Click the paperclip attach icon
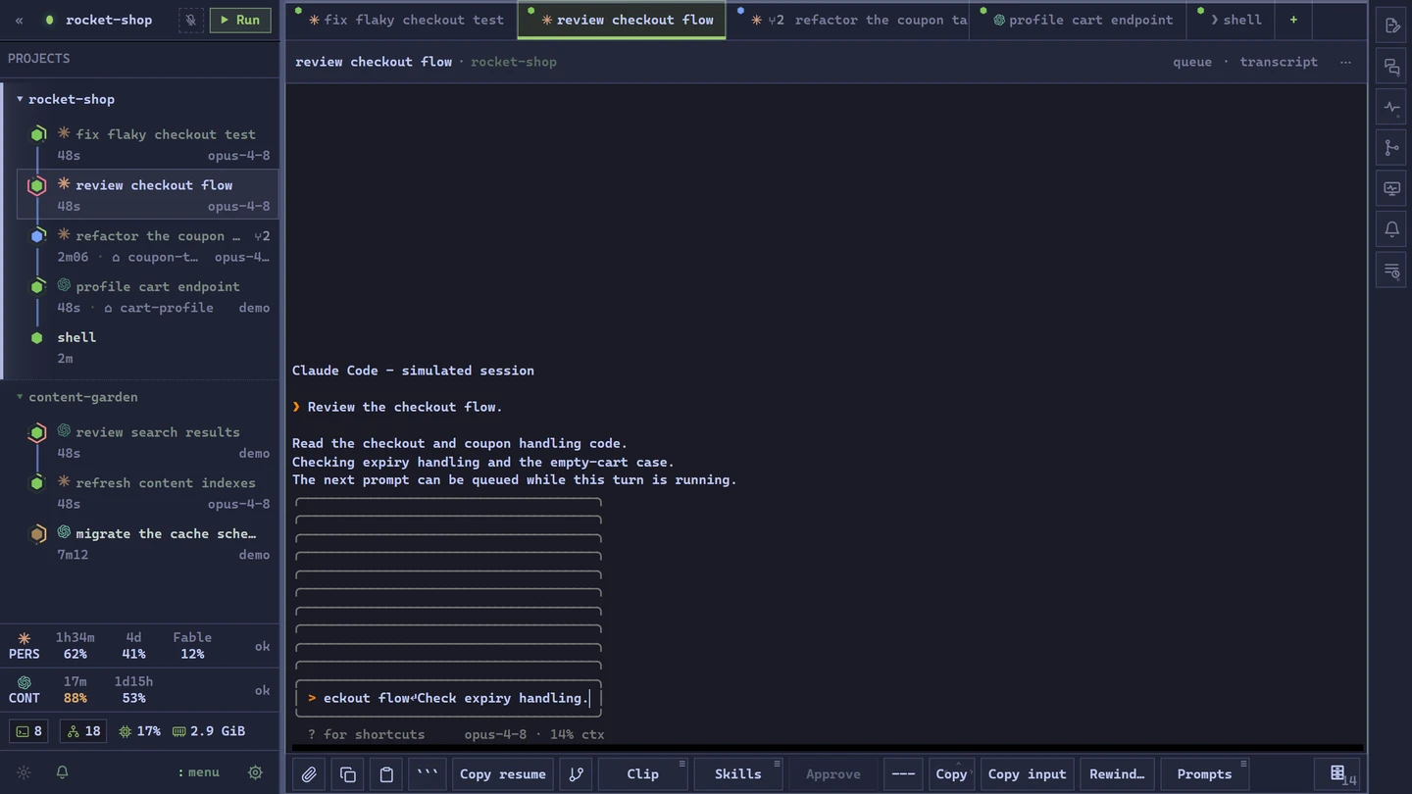This screenshot has width=1412, height=794. 309,774
